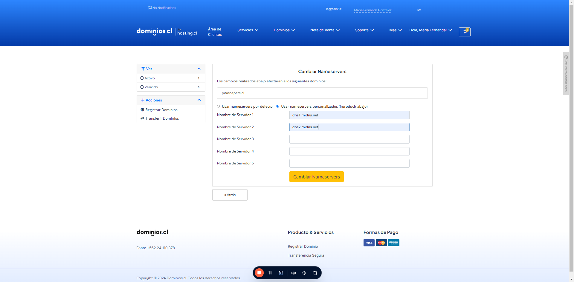The height and width of the screenshot is (282, 574).
Task: Click the American Express payment icon
Action: [394, 243]
